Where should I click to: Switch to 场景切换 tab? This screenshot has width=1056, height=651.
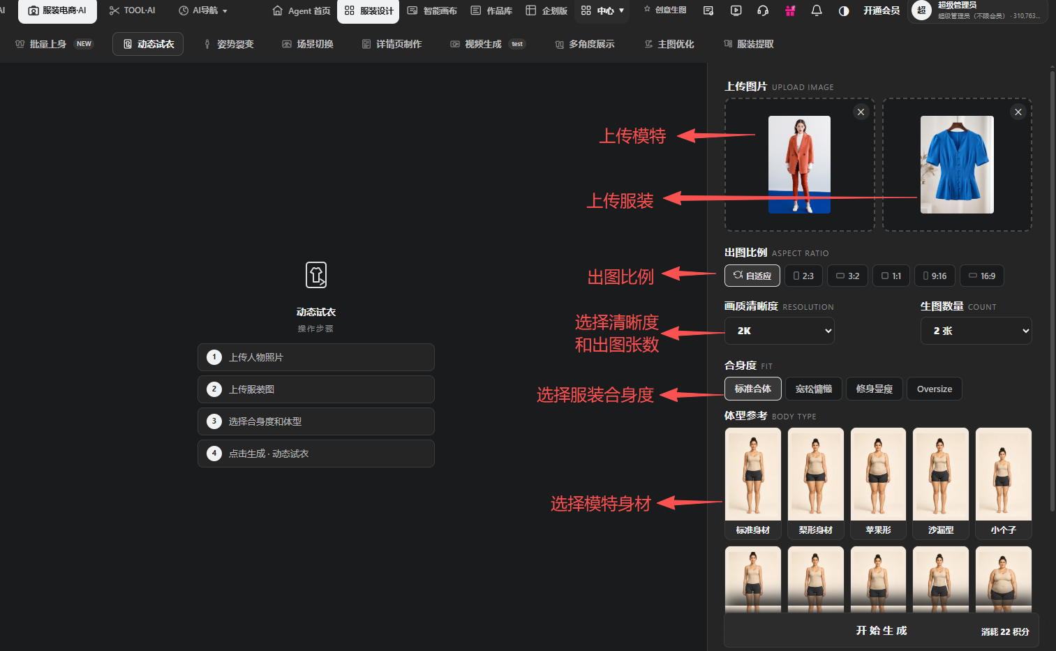pos(308,44)
